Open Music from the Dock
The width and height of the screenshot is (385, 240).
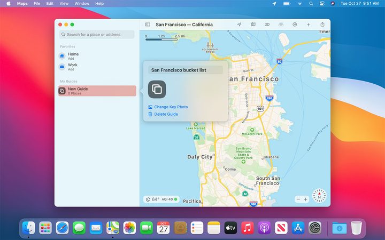point(248,228)
